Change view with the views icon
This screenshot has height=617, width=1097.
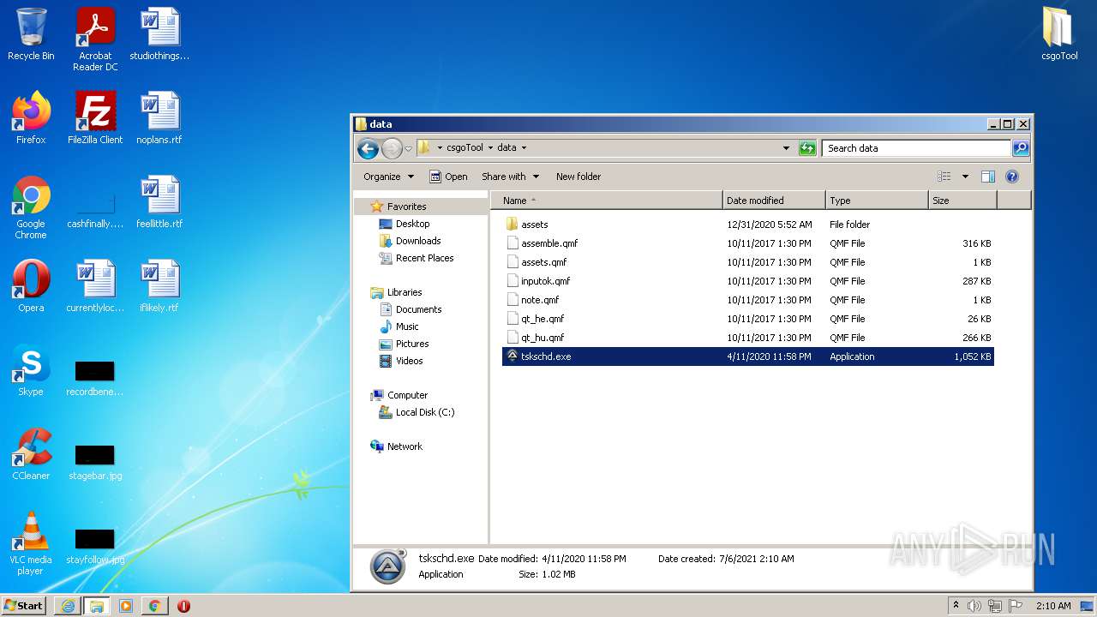click(x=944, y=177)
